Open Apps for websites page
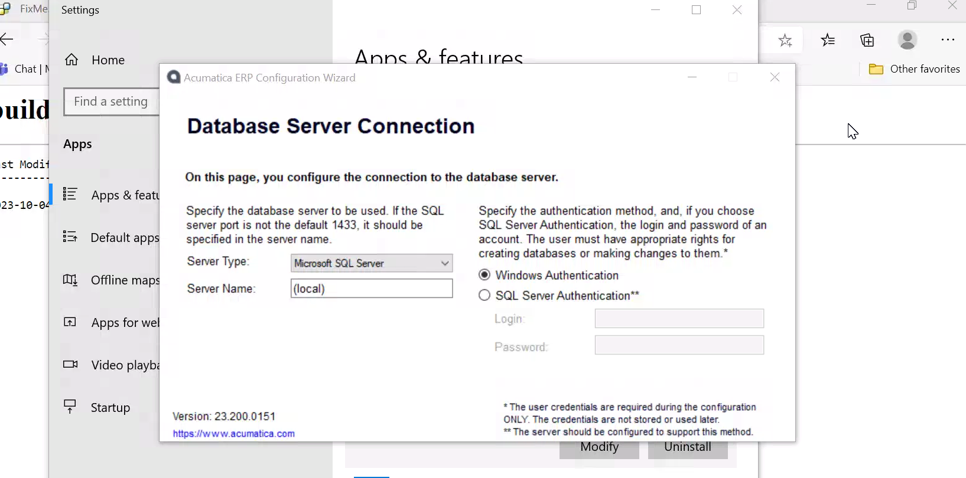 click(x=125, y=323)
